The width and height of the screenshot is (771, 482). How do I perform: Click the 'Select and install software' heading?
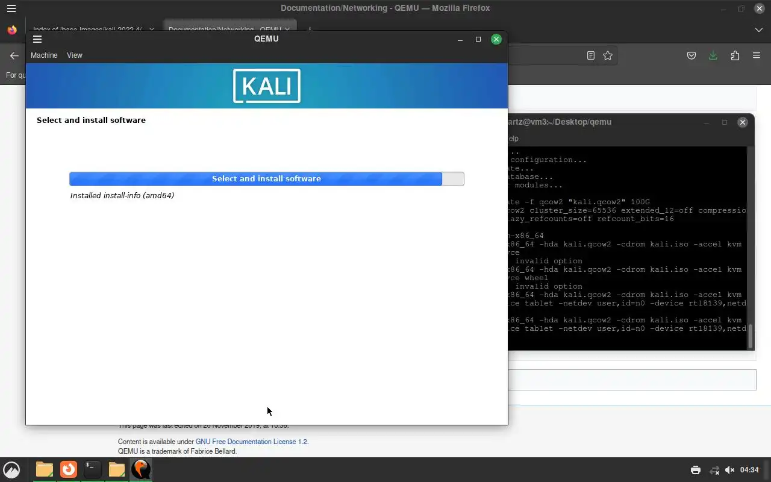(91, 120)
